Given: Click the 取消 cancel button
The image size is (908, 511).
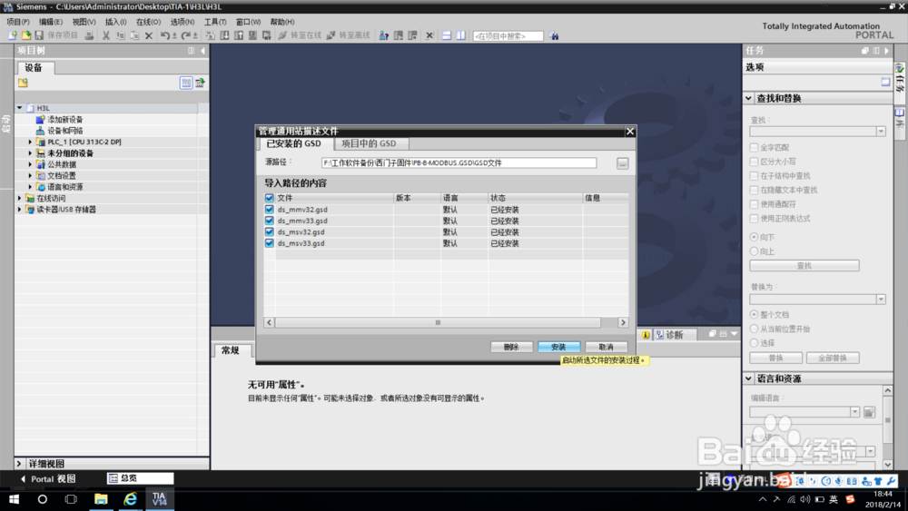Looking at the screenshot, I should tap(607, 348).
